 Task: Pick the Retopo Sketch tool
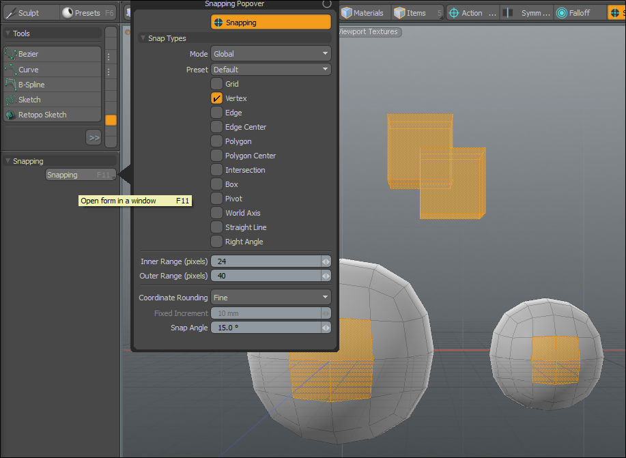pos(52,115)
